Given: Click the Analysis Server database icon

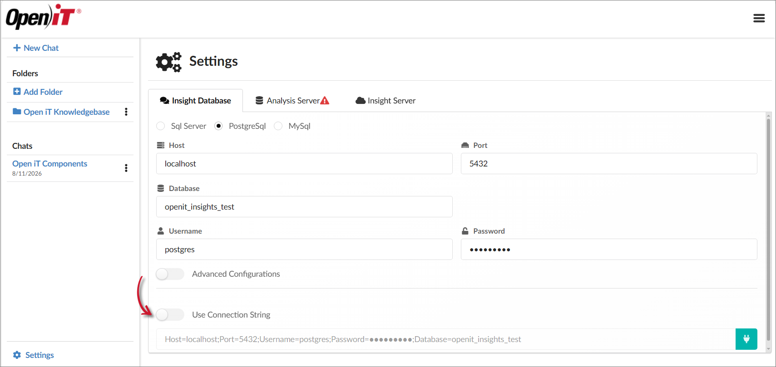Looking at the screenshot, I should pyautogui.click(x=259, y=100).
